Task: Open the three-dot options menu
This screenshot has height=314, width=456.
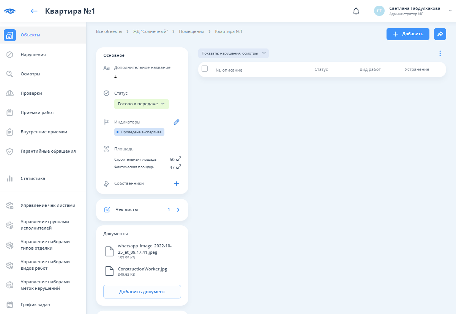Action: point(440,53)
